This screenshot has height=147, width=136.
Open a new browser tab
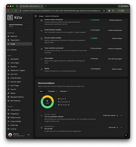point(46,6)
